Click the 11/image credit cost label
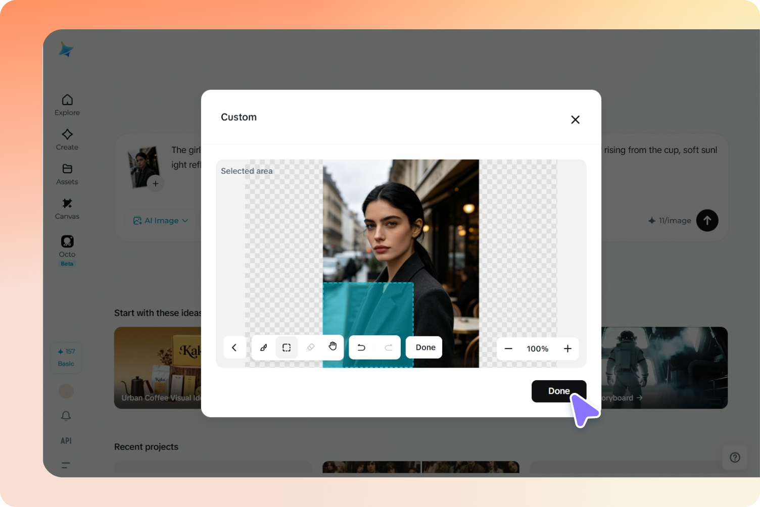760x507 pixels. 670,221
